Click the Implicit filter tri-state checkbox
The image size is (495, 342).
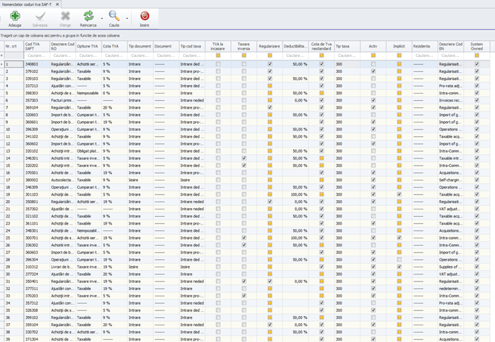tap(399, 55)
